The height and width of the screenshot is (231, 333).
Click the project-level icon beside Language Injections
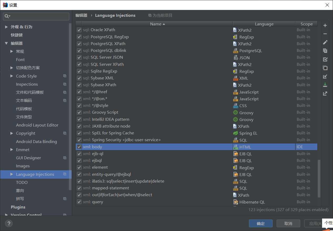65,174
